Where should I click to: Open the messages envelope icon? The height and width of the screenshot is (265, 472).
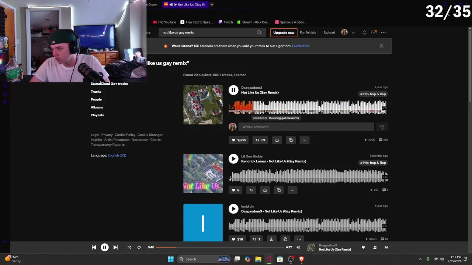(374, 32)
